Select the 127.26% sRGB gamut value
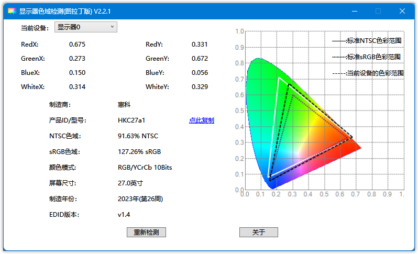The width and height of the screenshot is (418, 254). click(x=139, y=152)
